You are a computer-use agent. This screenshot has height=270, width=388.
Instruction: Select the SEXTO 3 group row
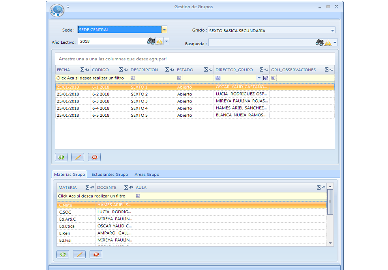(x=139, y=101)
